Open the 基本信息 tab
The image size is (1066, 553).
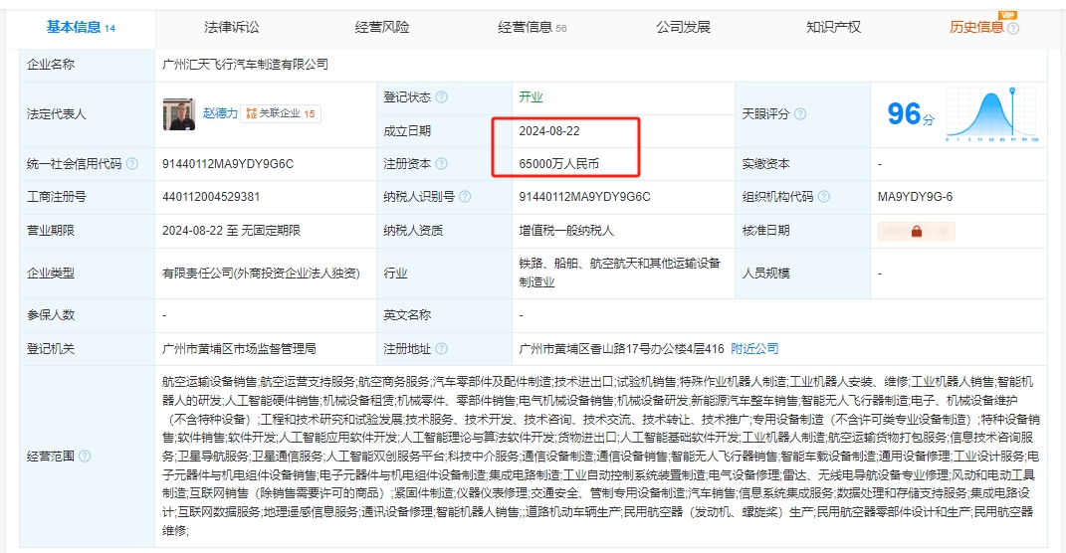(81, 27)
